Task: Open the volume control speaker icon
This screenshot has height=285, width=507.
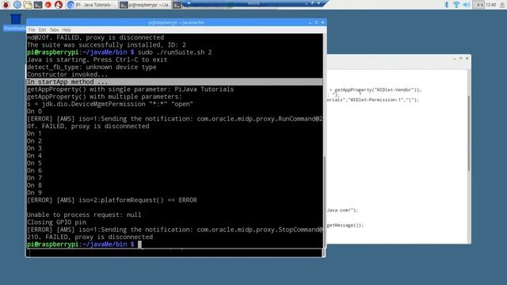Action: tap(467, 5)
